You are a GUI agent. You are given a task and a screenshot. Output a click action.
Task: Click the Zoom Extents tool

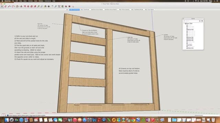click(59, 6)
